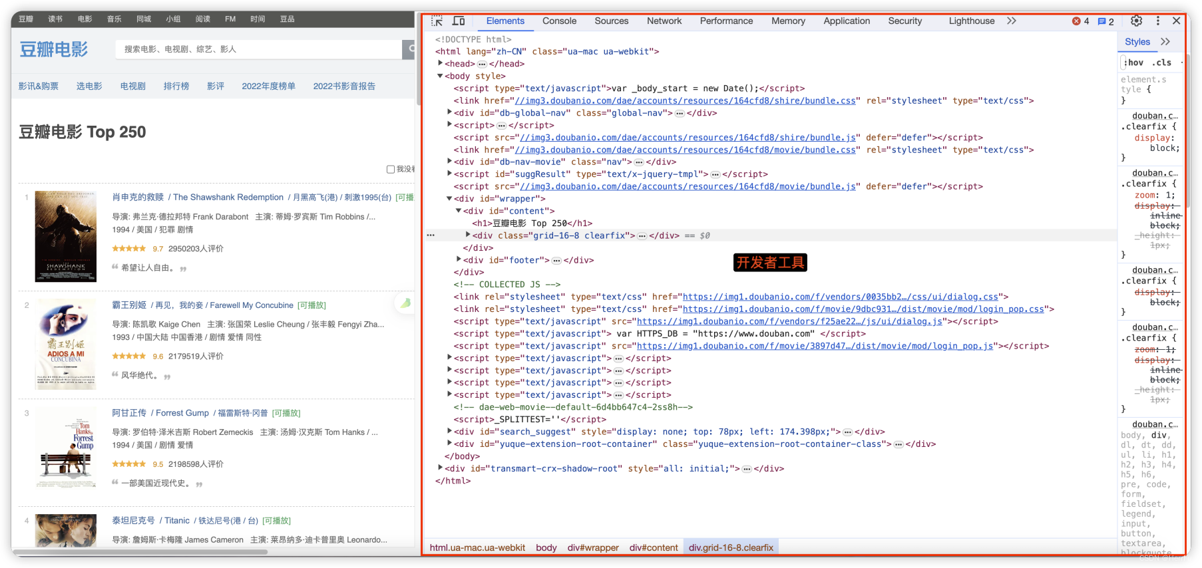Expand the div db-nav-movie node

click(449, 162)
